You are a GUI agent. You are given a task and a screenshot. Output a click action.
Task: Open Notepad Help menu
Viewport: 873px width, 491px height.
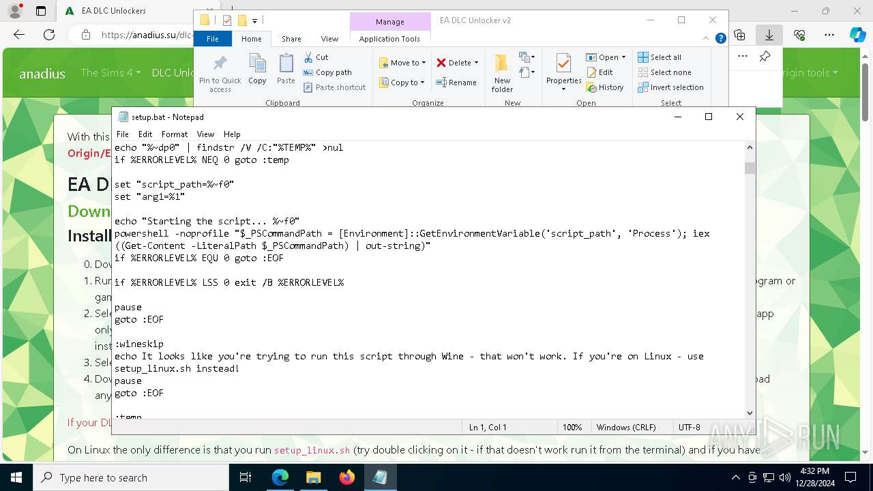[x=232, y=134]
